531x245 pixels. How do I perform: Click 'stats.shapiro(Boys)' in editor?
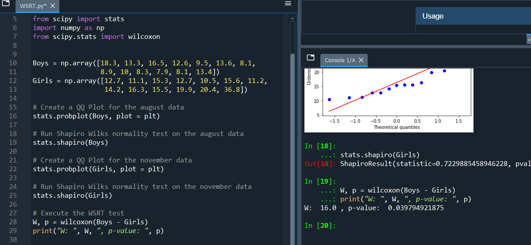pos(70,143)
